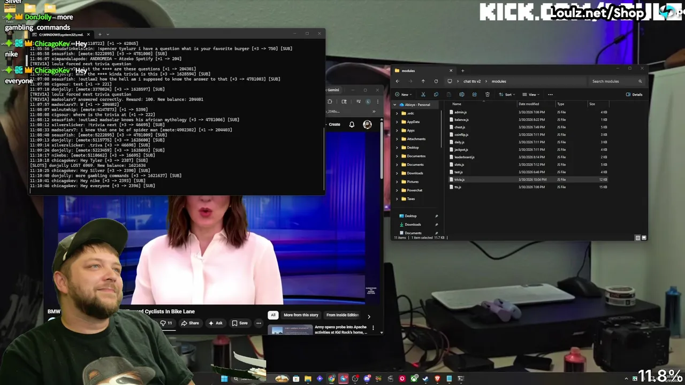Open Discord from taskbar

click(367, 379)
